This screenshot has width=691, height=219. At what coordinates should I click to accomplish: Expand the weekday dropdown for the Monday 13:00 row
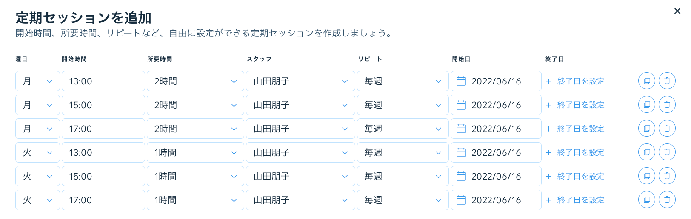[37, 81]
